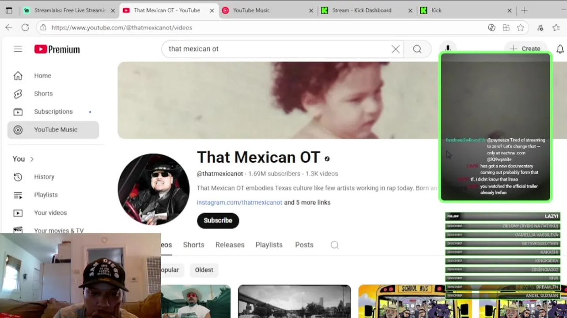Viewport: 567px width, 318px height.
Task: Activate voice search microphone icon
Action: (x=448, y=47)
